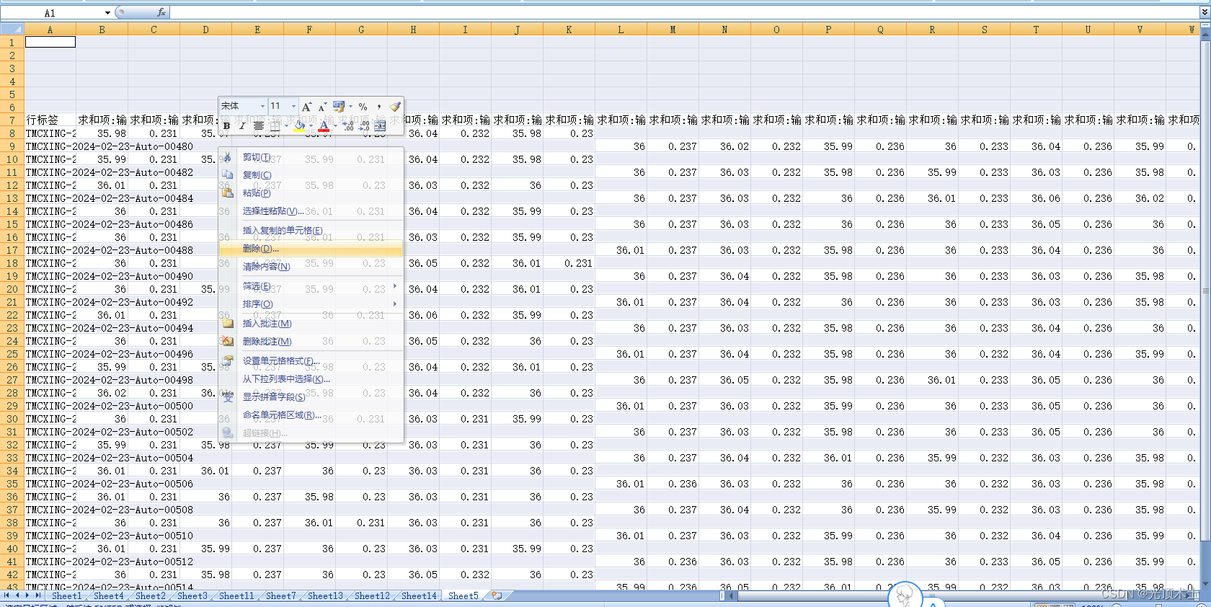1211x607 pixels.
Task: Select column M header
Action: click(x=673, y=30)
